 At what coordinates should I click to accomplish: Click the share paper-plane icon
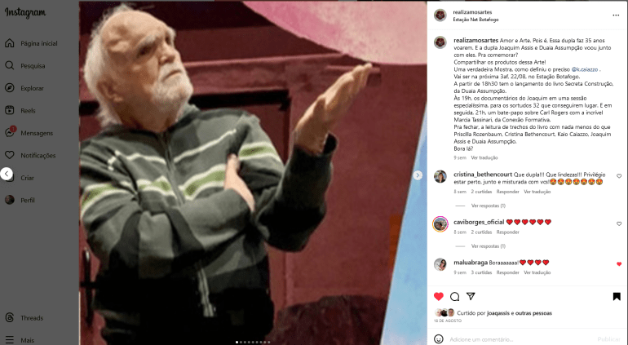point(471,296)
